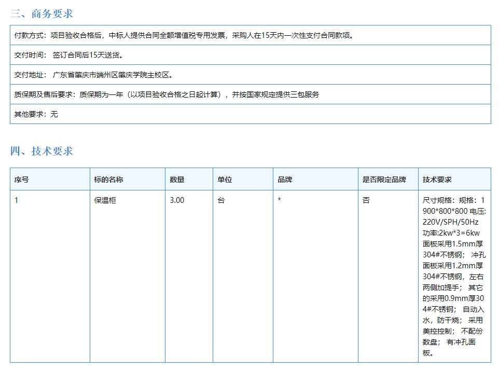Viewport: 499px width, 371px height.
Task: Select the 付款方式 payment terms row
Action: (x=184, y=35)
